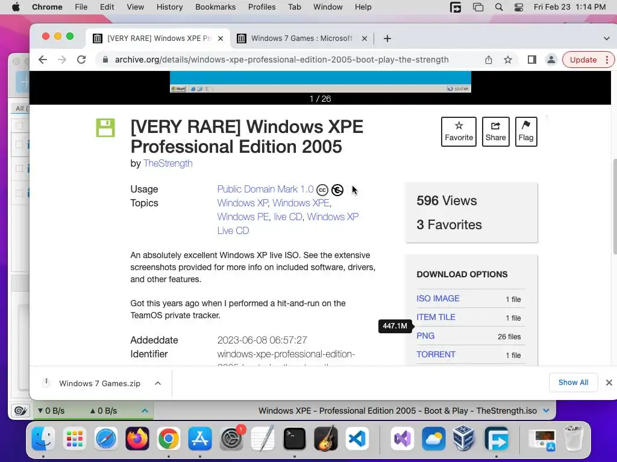The width and height of the screenshot is (617, 462).
Task: Open the Windows 7 Games.zip download
Action: 99,383
